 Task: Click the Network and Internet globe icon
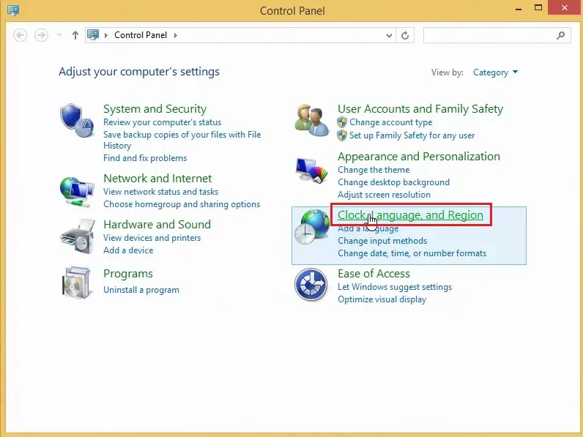tap(77, 191)
